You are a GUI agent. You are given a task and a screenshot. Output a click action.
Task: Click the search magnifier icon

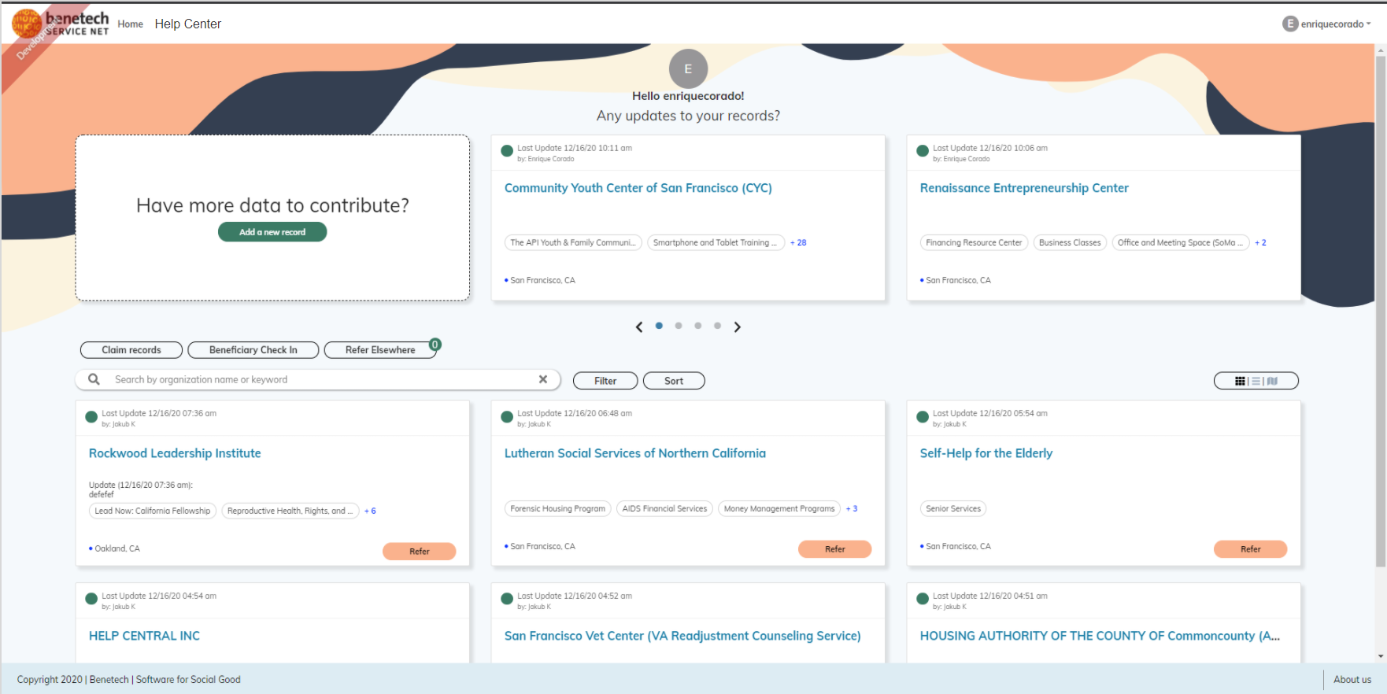(x=94, y=379)
